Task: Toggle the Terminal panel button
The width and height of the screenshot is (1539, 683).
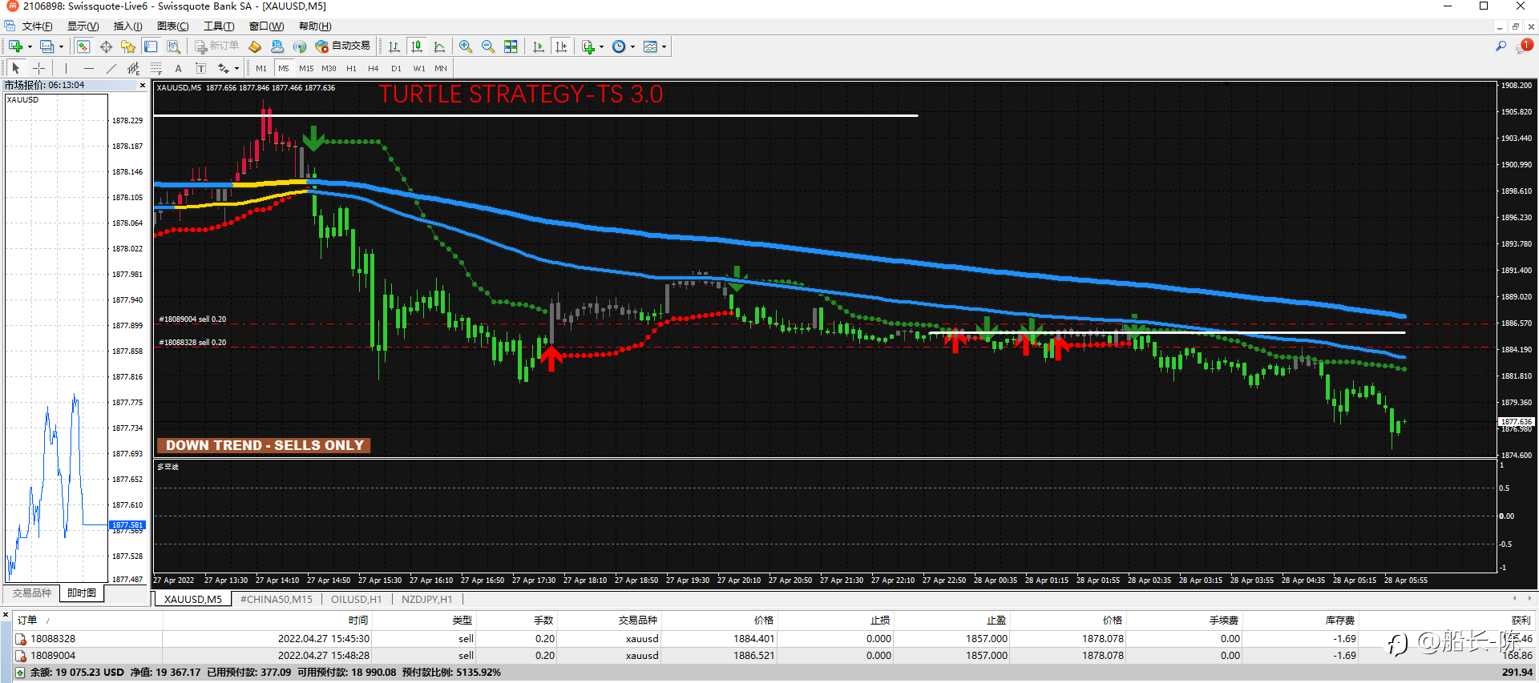Action: pyautogui.click(x=150, y=46)
